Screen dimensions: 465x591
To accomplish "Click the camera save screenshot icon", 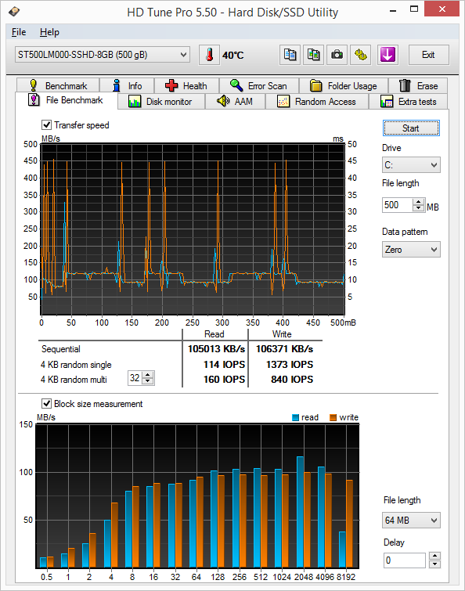I will point(337,55).
